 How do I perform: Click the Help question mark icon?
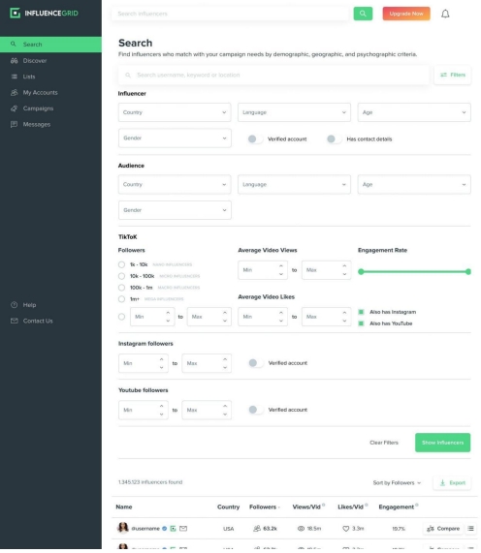click(x=15, y=305)
